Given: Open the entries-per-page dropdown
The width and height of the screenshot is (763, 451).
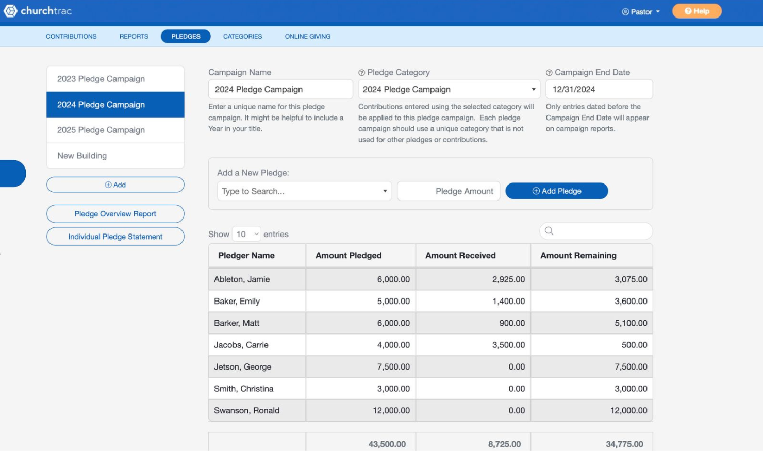Looking at the screenshot, I should [247, 233].
